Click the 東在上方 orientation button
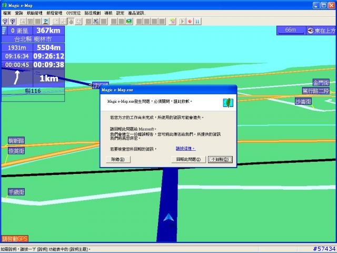This screenshot has width=337, height=253. pos(321,31)
